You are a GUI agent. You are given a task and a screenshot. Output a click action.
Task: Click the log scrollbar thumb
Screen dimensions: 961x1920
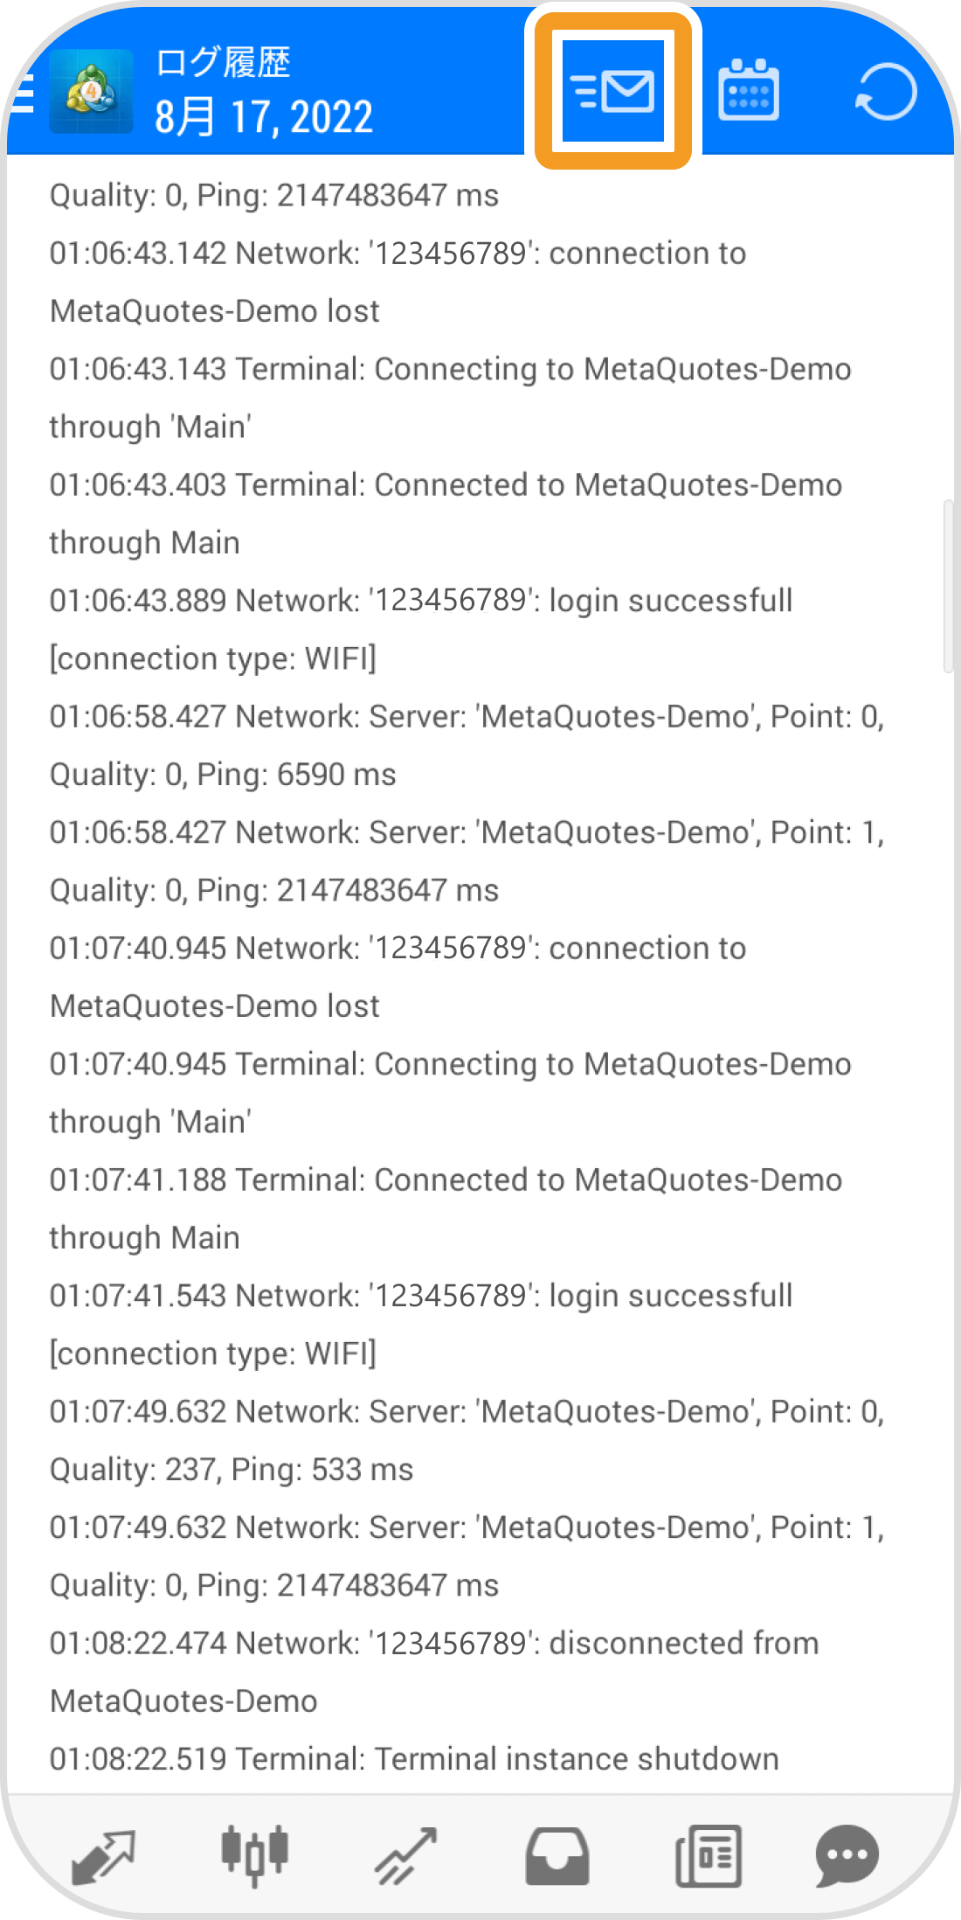[x=948, y=586]
